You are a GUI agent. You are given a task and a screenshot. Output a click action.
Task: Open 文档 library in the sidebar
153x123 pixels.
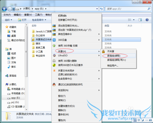pos(13,62)
